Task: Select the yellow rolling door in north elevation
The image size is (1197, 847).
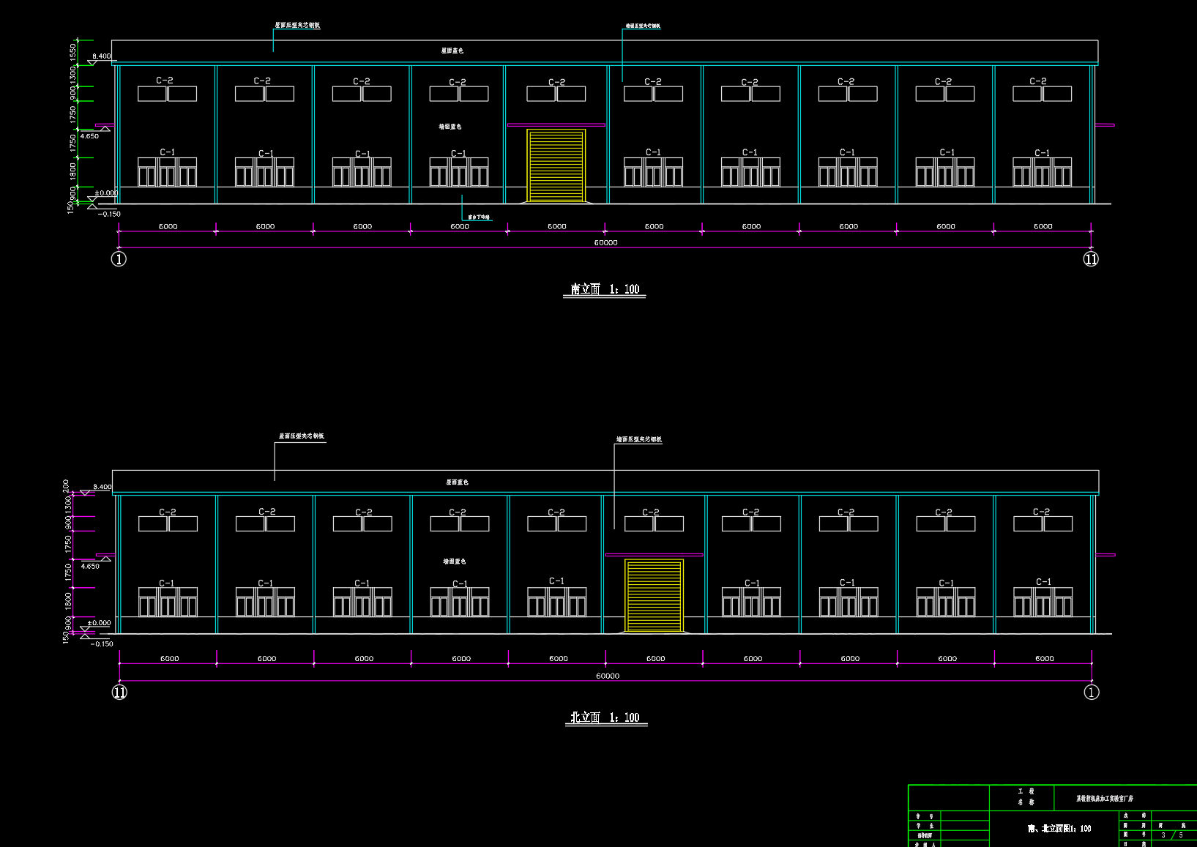Action: tap(654, 596)
